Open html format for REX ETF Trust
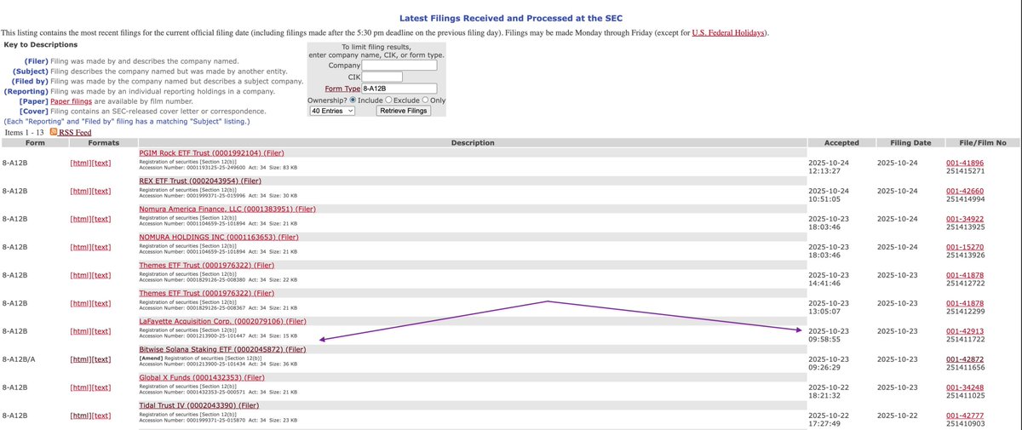The height and width of the screenshot is (430, 1022). coord(81,191)
